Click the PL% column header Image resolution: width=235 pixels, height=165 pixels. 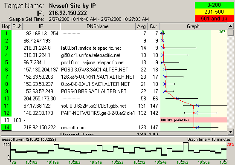click(x=17, y=26)
